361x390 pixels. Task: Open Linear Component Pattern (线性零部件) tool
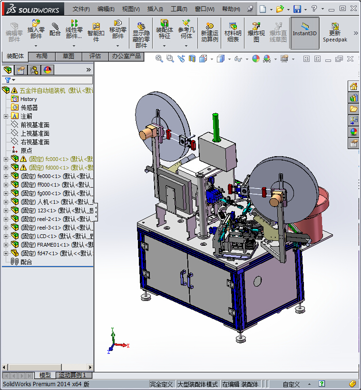[x=74, y=29]
